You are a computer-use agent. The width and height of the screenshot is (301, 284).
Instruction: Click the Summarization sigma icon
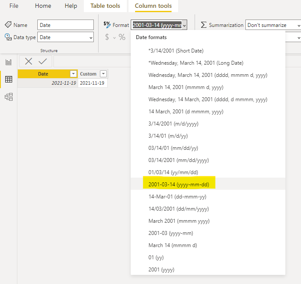pos(203,25)
